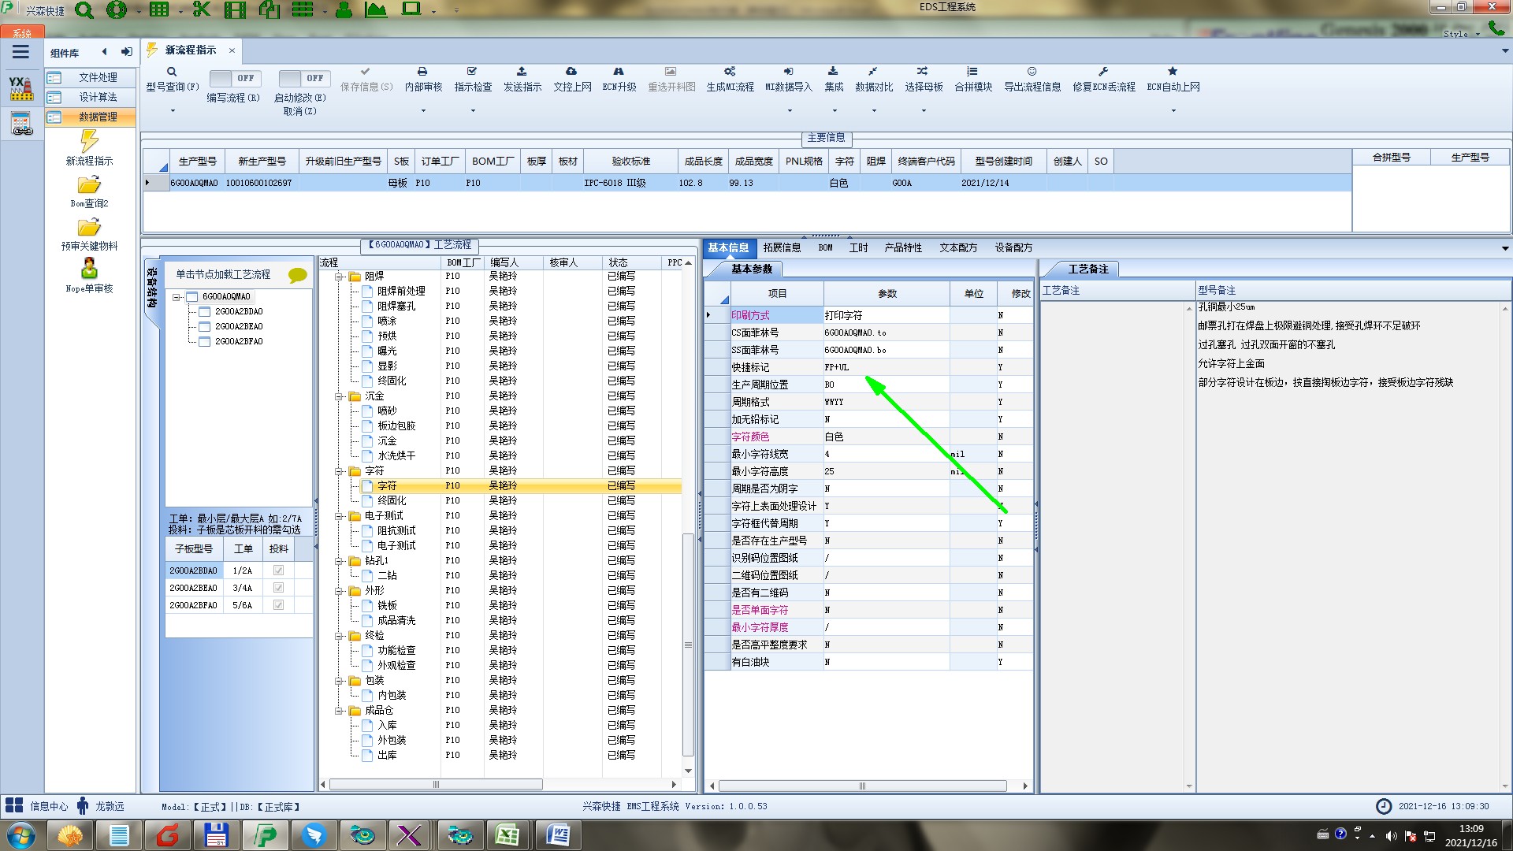Click the Nope单审核 person icon
The height and width of the screenshot is (851, 1513).
(89, 268)
